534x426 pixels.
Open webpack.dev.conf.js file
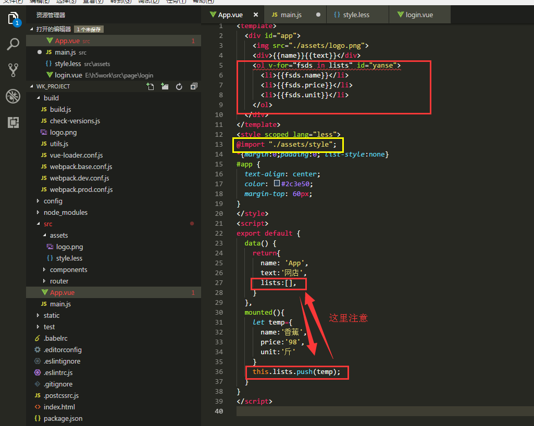coord(114,178)
